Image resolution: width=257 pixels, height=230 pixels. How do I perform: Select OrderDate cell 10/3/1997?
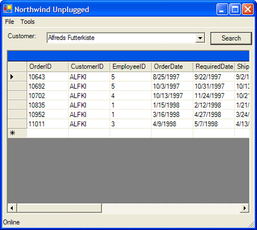click(x=172, y=86)
